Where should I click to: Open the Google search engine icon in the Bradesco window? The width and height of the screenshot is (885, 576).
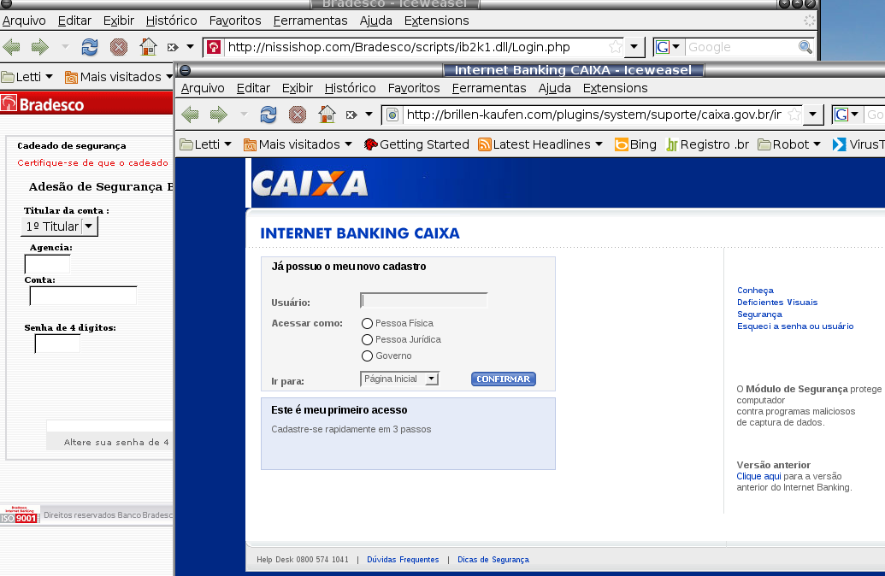[x=662, y=47]
